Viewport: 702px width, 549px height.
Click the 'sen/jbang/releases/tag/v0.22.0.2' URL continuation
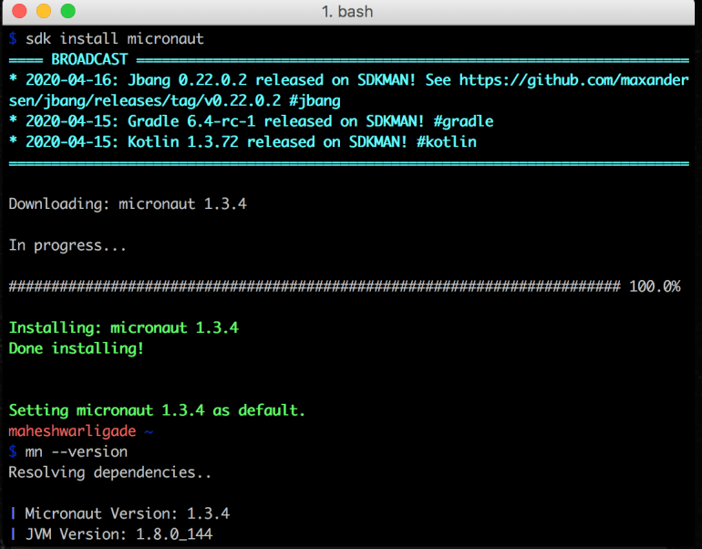click(145, 100)
